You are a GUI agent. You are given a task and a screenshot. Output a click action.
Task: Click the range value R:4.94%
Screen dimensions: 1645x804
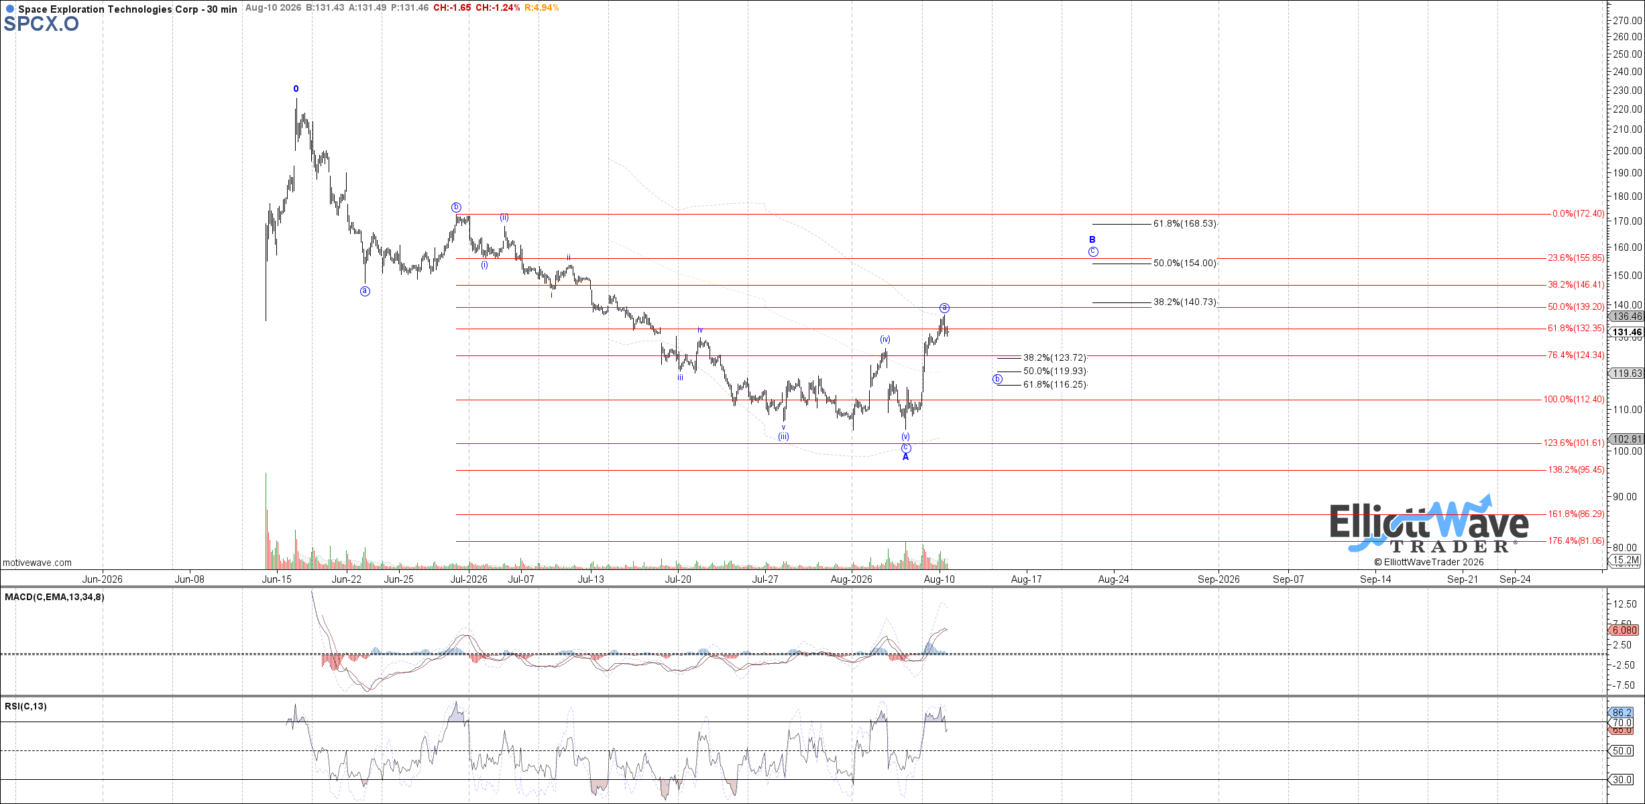[542, 8]
